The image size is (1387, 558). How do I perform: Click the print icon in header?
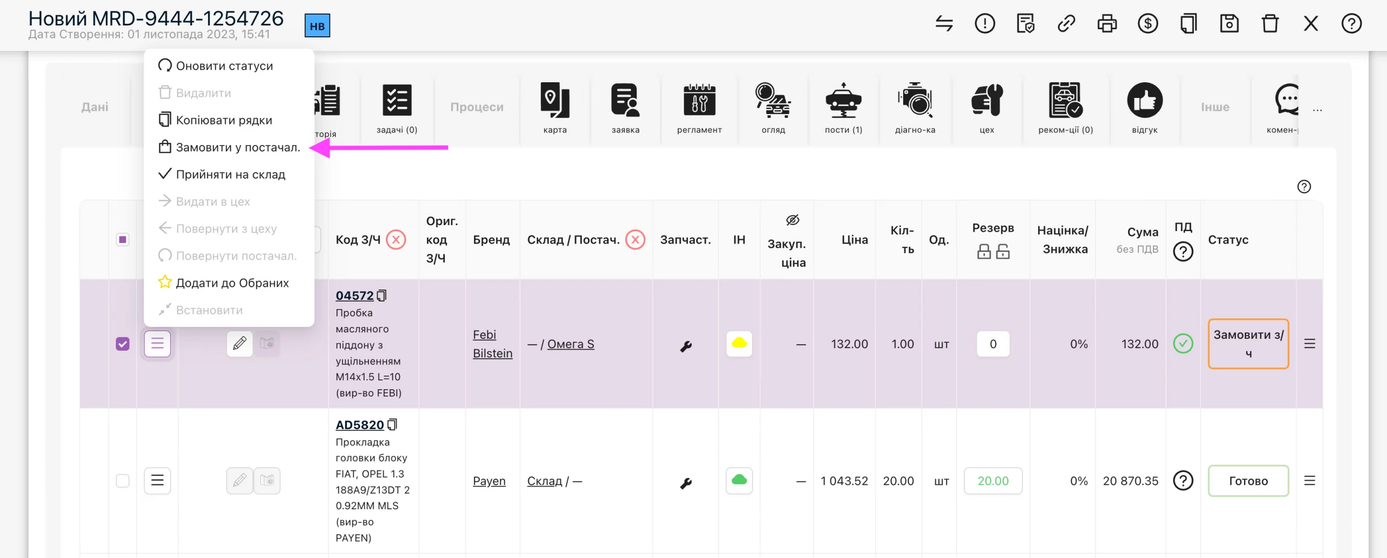point(1107,24)
